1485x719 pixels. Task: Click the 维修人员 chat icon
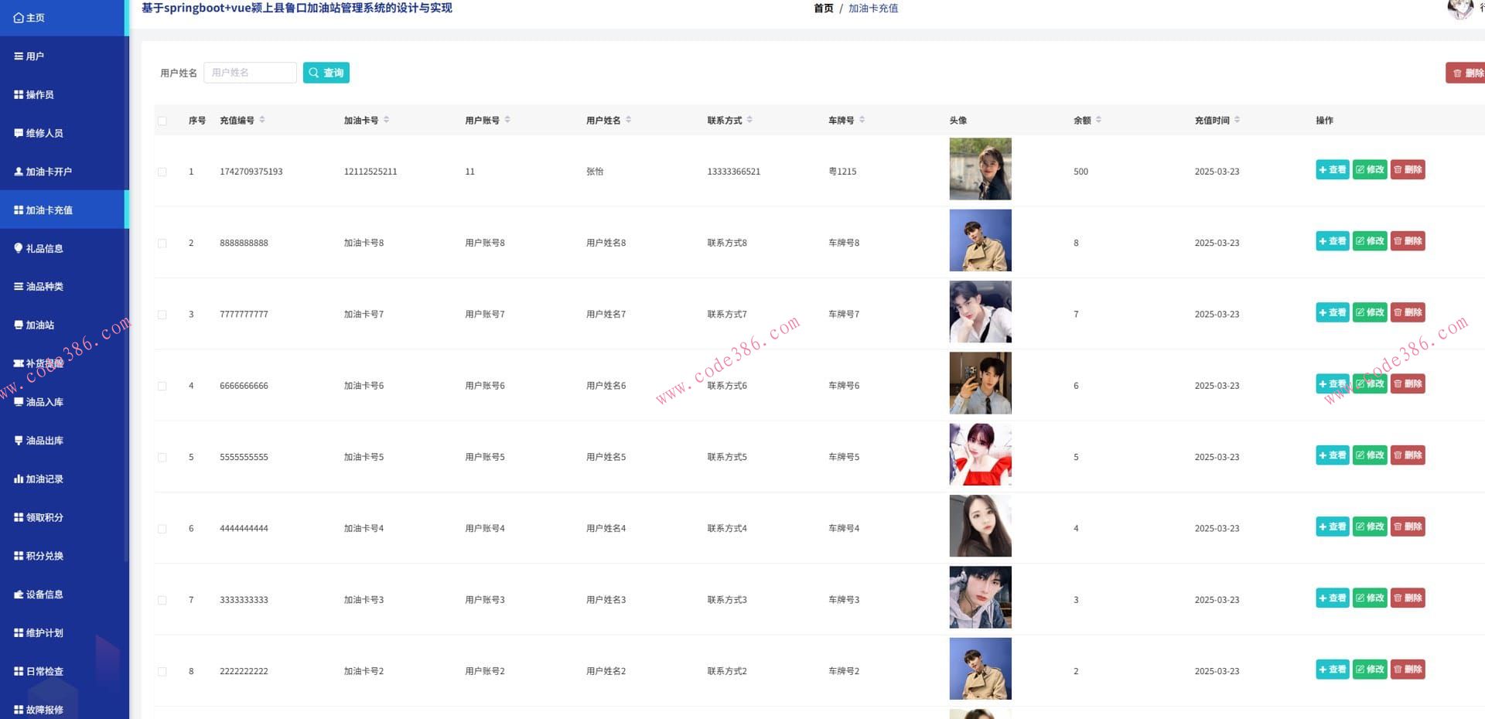[x=19, y=133]
